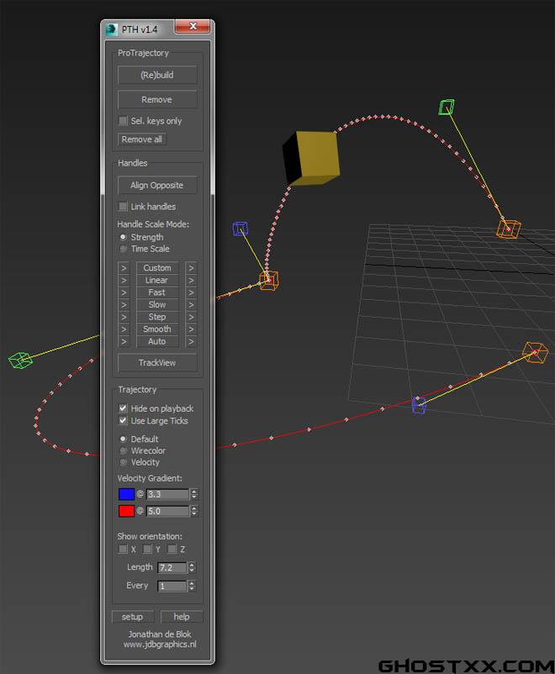The width and height of the screenshot is (555, 674).
Task: Open the TrackView button
Action: pos(157,363)
